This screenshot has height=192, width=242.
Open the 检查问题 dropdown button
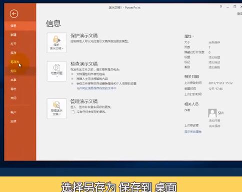pos(56,71)
